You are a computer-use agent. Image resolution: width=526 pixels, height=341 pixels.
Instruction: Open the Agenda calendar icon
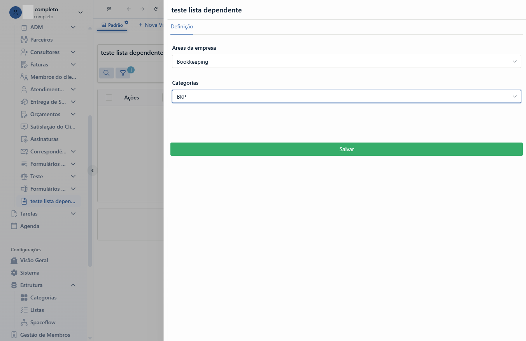pyautogui.click(x=14, y=226)
